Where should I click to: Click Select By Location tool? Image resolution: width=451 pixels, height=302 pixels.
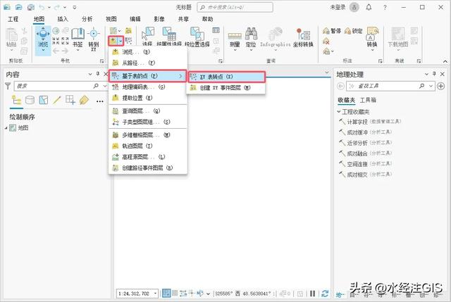pos(197,36)
